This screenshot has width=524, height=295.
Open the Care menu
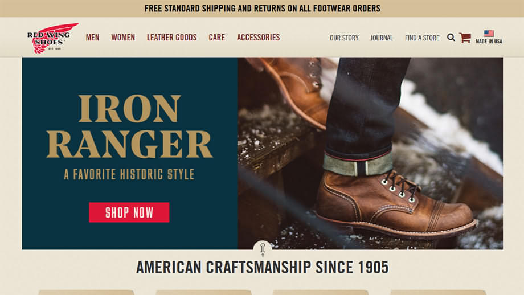[217, 38]
